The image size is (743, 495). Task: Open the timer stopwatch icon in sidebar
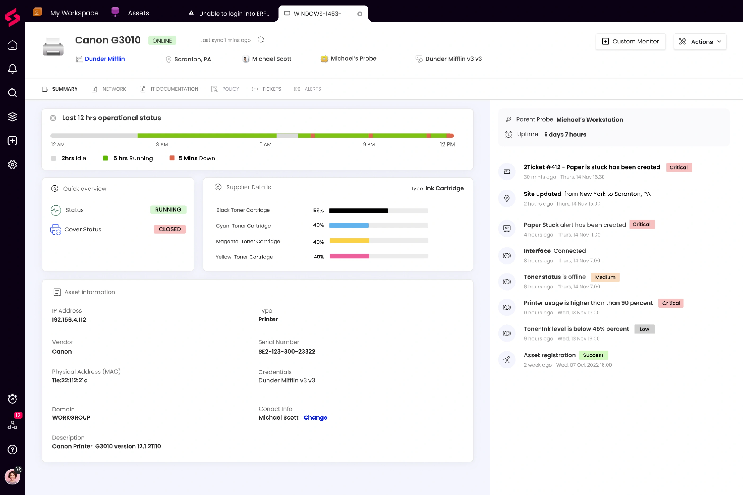tap(12, 399)
